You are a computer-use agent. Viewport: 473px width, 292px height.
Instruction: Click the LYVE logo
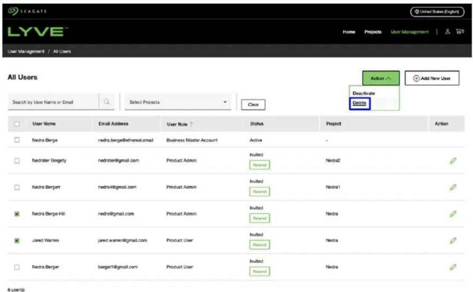tap(37, 32)
